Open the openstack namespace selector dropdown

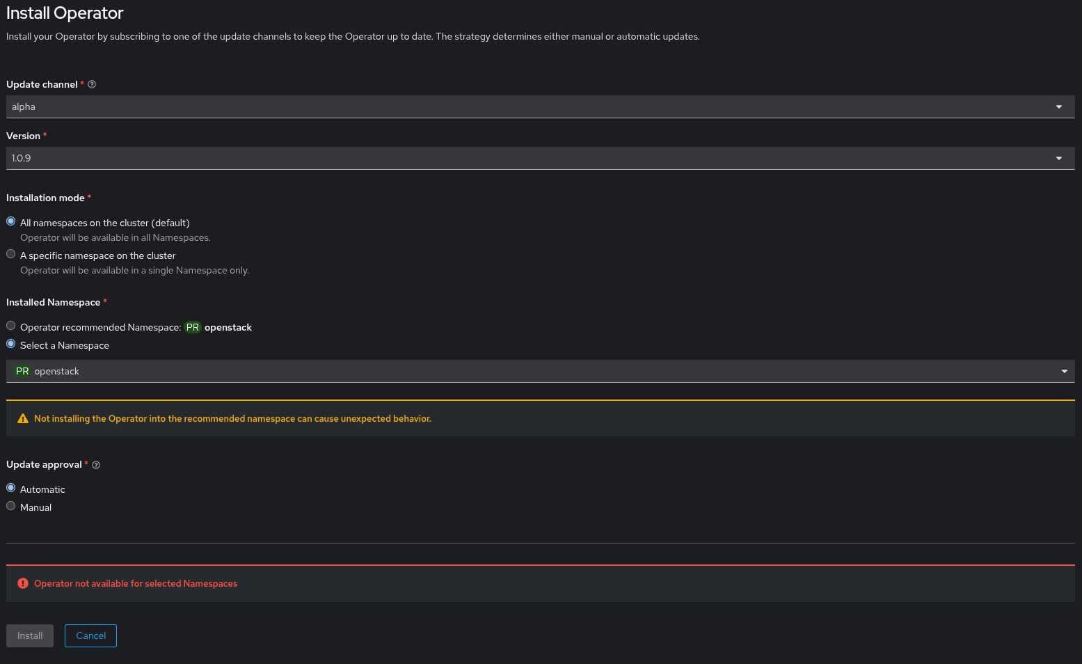point(540,372)
